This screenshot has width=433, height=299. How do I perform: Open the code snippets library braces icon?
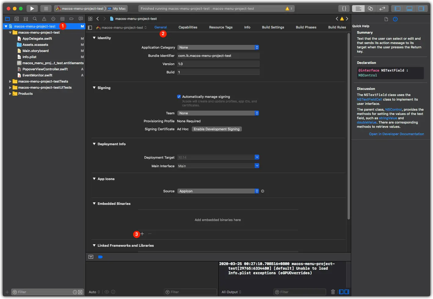(x=344, y=9)
